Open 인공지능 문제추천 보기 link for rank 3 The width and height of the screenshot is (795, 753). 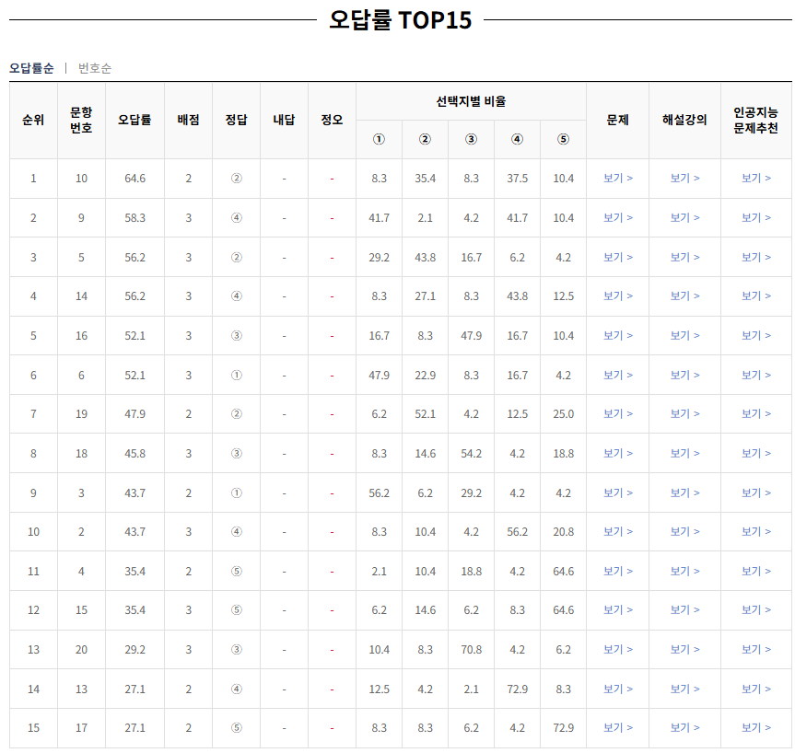756,258
